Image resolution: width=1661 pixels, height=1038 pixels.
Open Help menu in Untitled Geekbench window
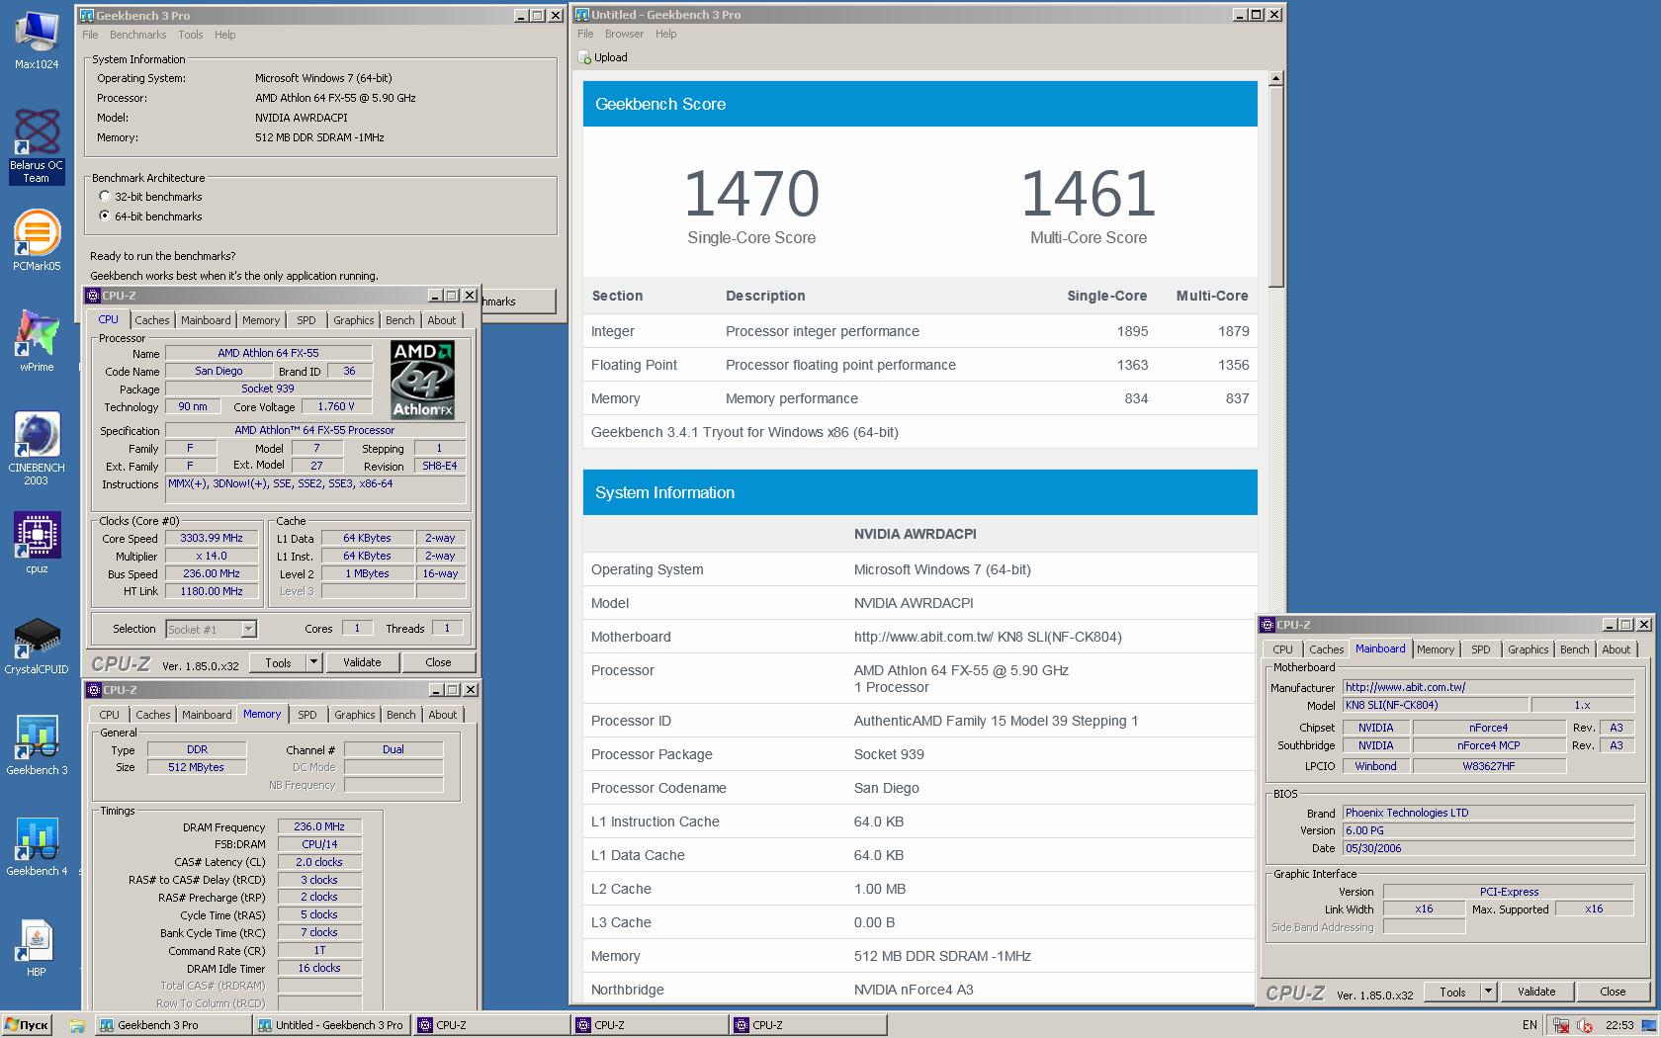(666, 34)
